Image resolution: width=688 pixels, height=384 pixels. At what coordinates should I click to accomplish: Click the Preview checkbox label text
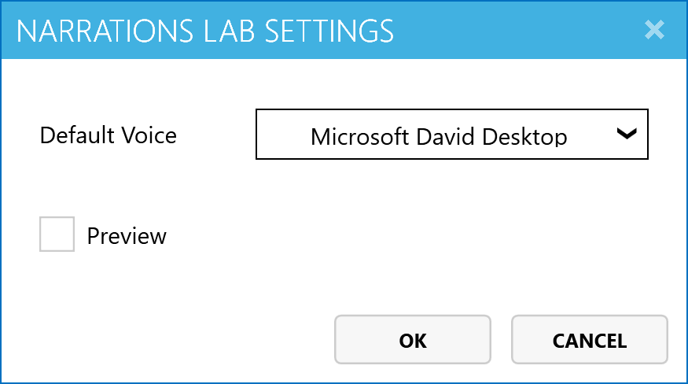tap(127, 235)
